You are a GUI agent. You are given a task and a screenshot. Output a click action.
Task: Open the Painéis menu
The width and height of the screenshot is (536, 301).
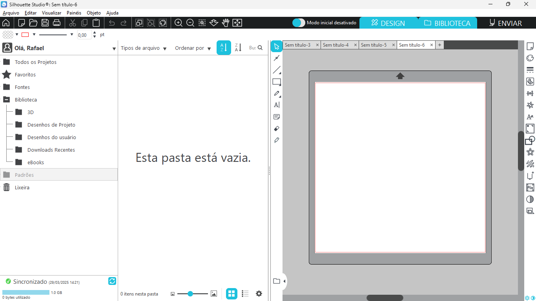74,13
